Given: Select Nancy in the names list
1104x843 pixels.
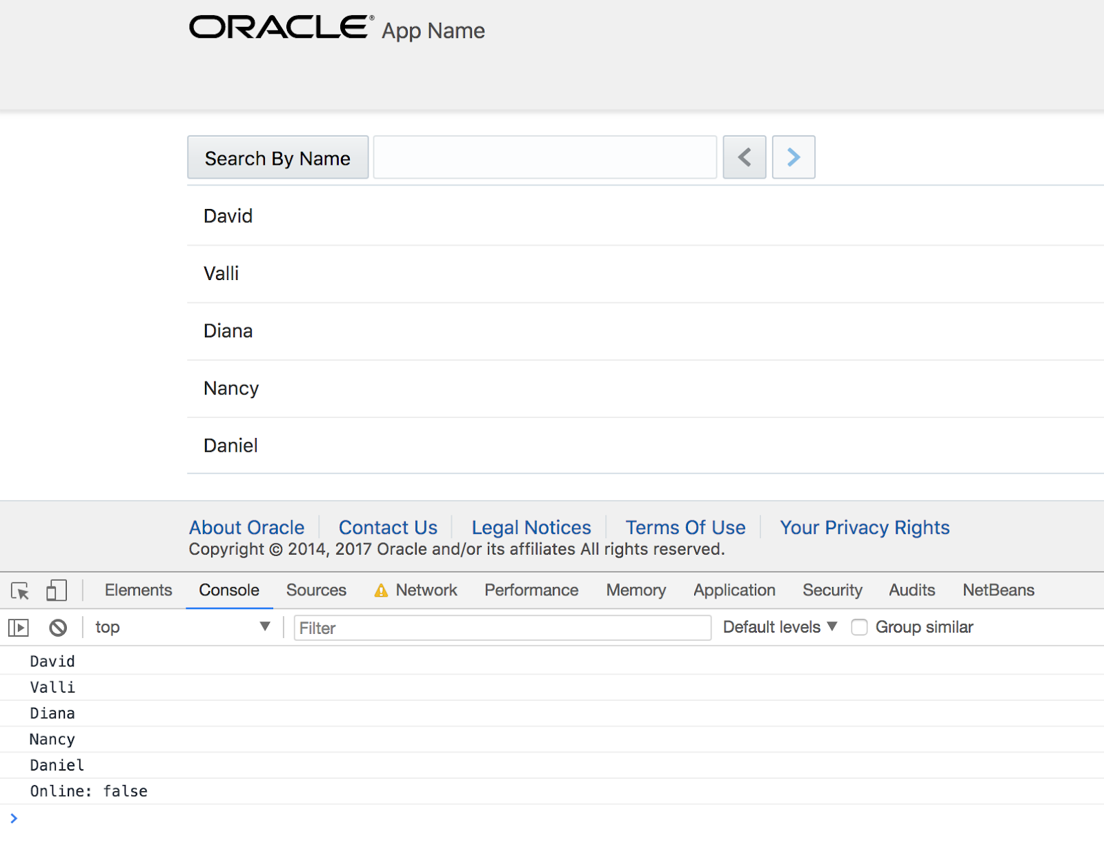Looking at the screenshot, I should [x=230, y=388].
